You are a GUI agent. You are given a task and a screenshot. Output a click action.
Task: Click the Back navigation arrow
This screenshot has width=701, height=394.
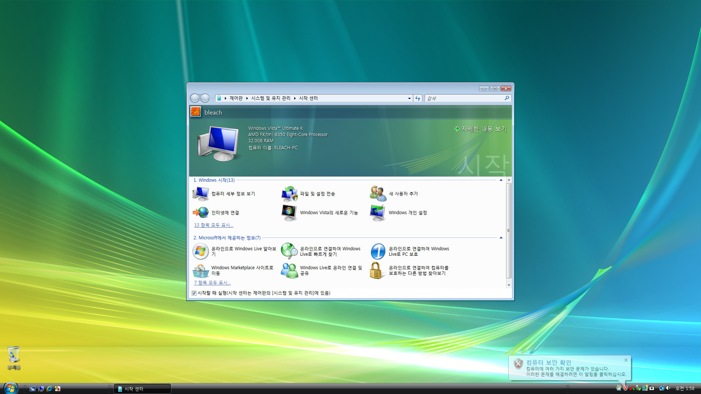point(195,98)
